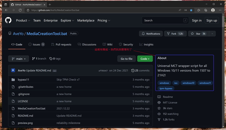Open the green Code dropdown button
226x130 pixels.
(x=145, y=59)
